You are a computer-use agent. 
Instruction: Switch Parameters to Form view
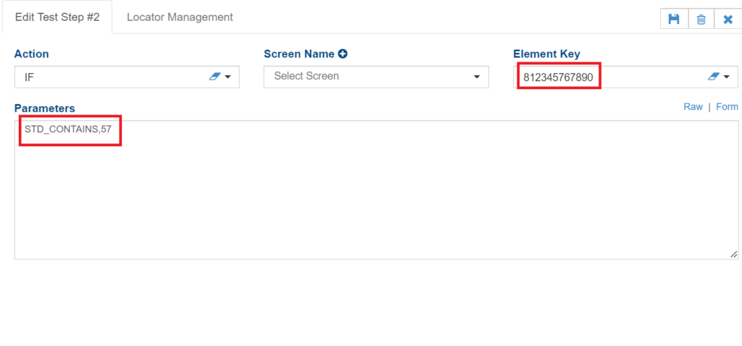point(727,106)
